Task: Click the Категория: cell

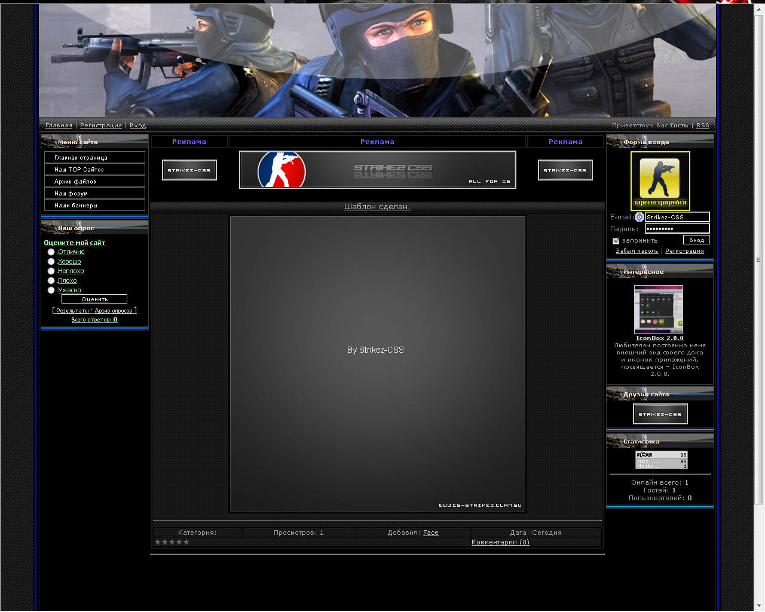Action: [197, 533]
